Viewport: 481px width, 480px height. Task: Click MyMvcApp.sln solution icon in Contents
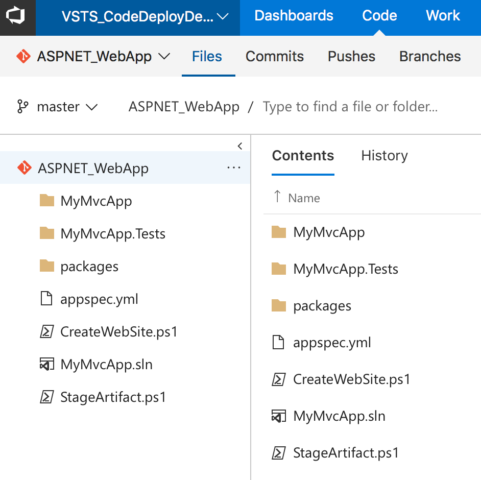[x=279, y=416]
